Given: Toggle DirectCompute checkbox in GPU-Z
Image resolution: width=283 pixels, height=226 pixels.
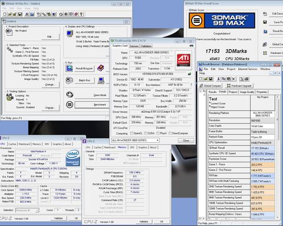Looking at the screenshot, I should 170,133.
